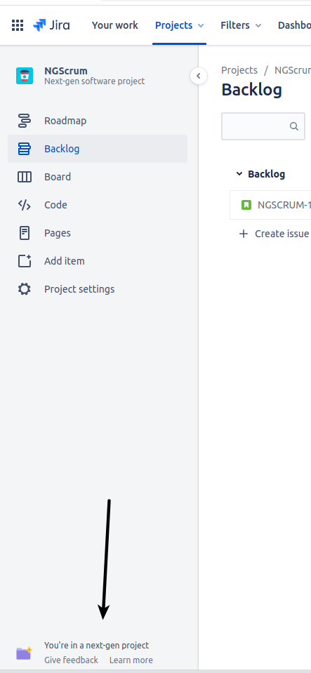Click the Give feedback link
Image resolution: width=311 pixels, height=673 pixels.
71,660
